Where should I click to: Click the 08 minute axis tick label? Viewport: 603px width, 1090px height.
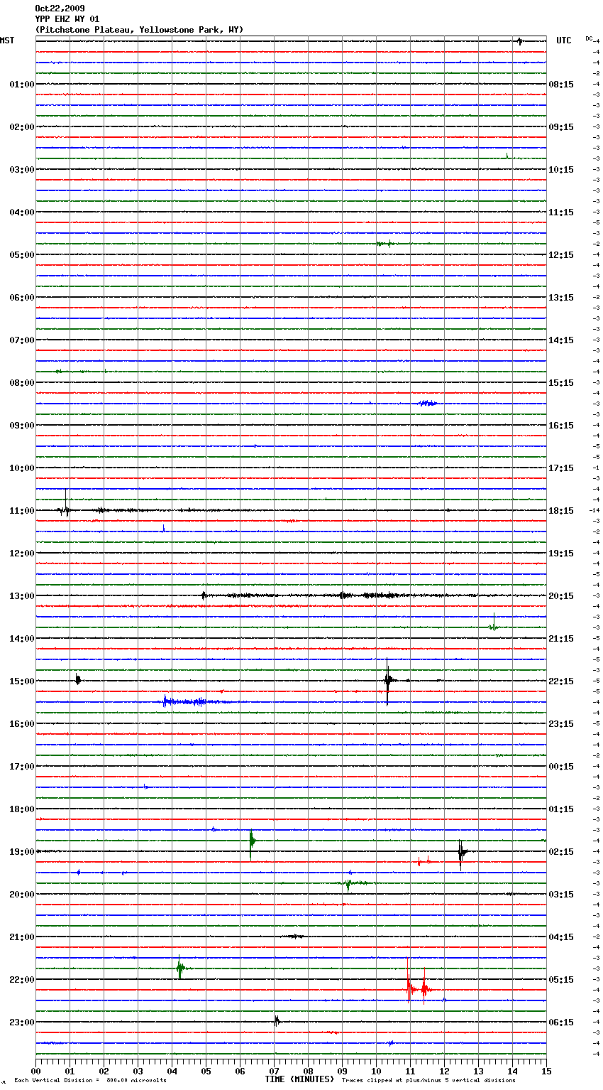pos(308,1071)
